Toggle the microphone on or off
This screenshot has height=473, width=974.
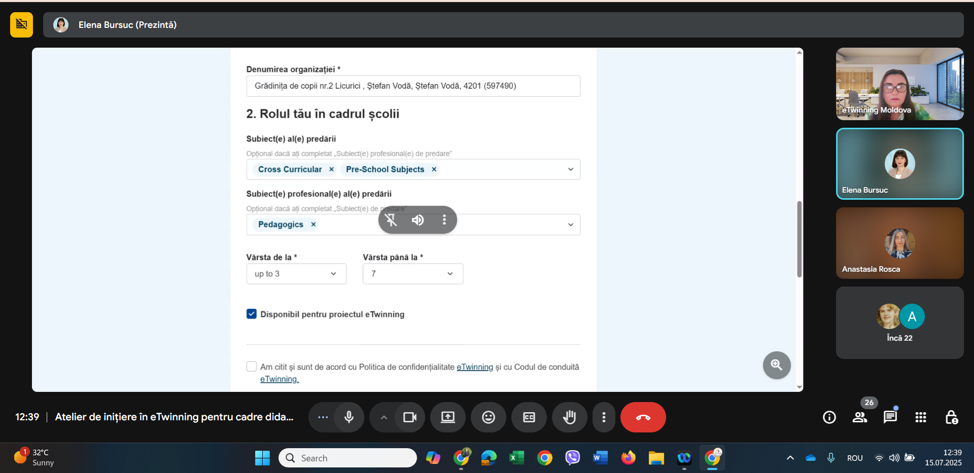pos(349,417)
